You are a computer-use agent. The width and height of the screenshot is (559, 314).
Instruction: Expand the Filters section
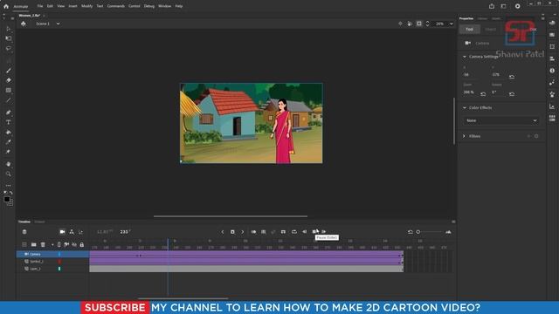pos(464,136)
